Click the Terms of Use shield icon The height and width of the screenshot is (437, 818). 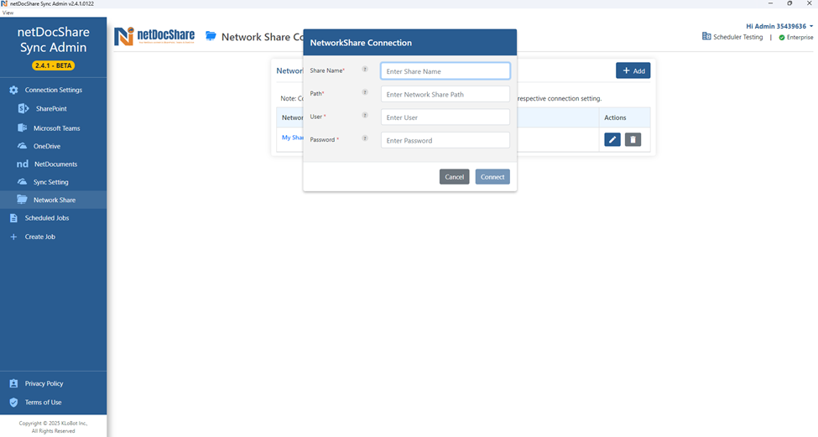coord(13,402)
